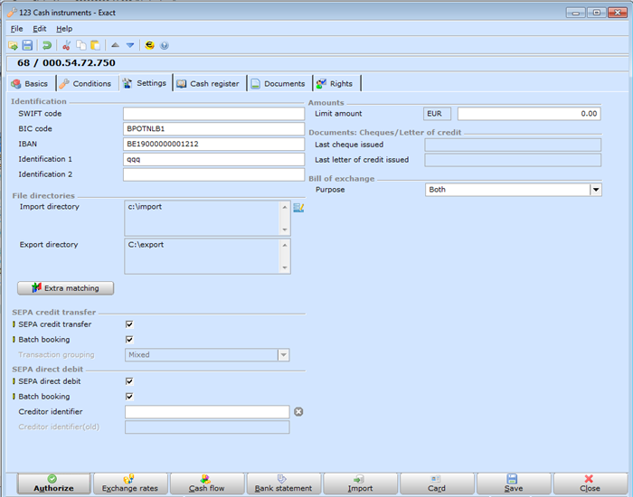
Task: Disable the SEPA direct debit checkbox
Action: click(x=129, y=381)
